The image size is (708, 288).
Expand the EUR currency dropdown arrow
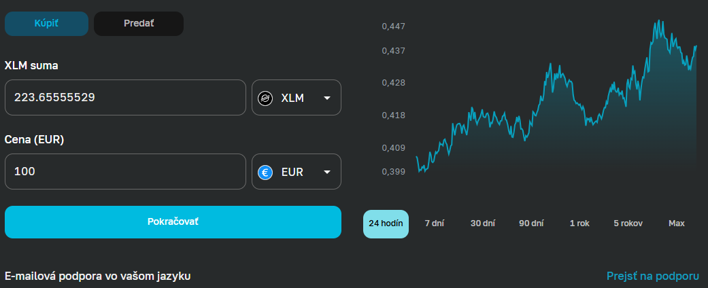(327, 172)
